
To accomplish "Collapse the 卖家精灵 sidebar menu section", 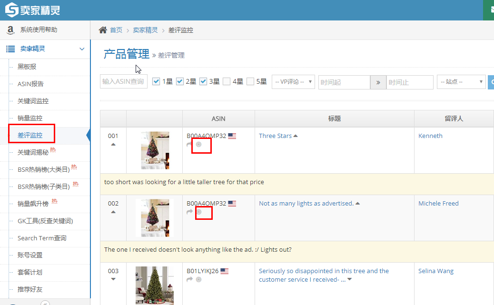I will pos(82,49).
